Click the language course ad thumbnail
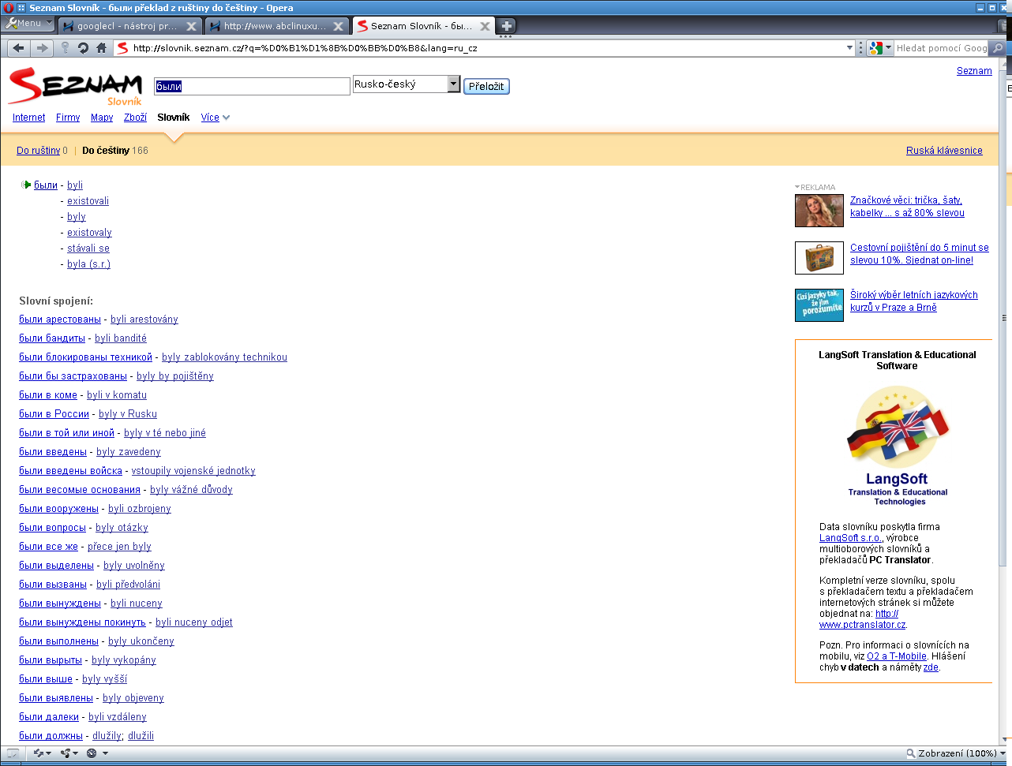Image resolution: width=1012 pixels, height=766 pixels. pos(819,305)
